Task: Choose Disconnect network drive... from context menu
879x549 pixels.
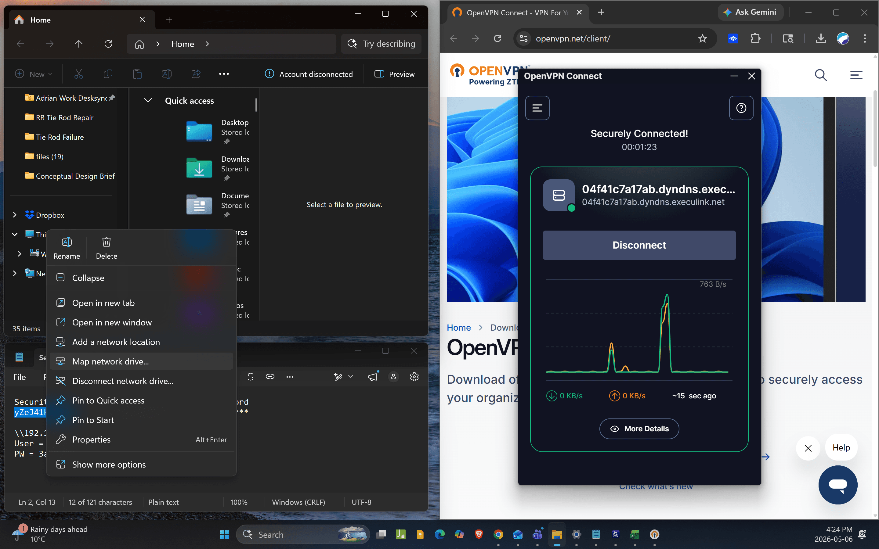Action: (141, 381)
